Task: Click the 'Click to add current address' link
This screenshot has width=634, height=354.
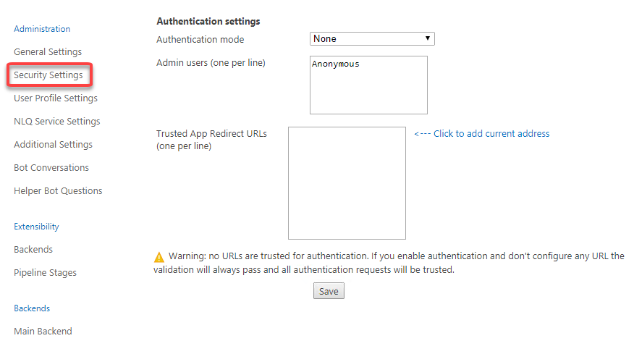Action: (x=481, y=134)
